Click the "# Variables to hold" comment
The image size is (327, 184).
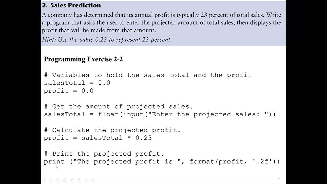click(148, 75)
